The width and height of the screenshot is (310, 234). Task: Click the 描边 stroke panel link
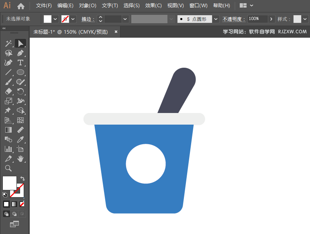[x=88, y=19]
